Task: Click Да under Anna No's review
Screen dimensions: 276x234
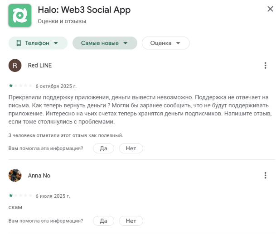Action: 103,221
